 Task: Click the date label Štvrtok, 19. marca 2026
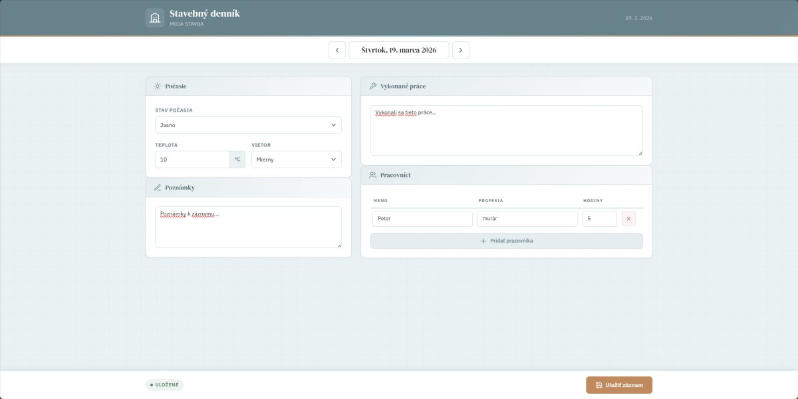click(399, 50)
